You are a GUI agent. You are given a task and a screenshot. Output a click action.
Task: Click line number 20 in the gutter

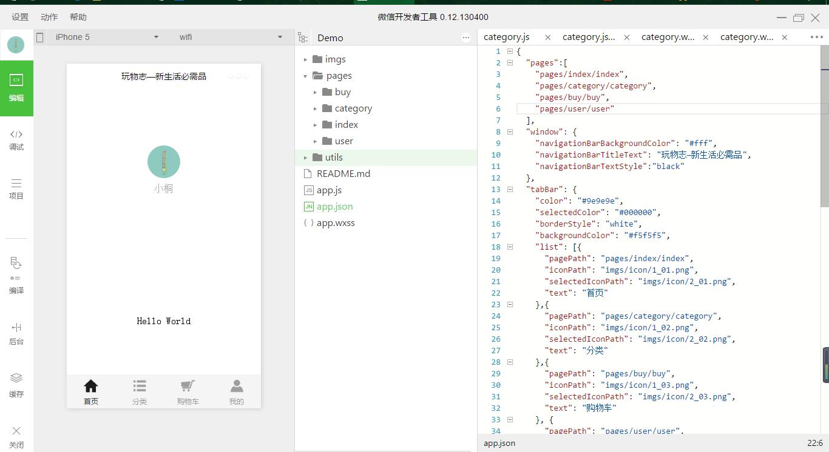pyautogui.click(x=496, y=270)
